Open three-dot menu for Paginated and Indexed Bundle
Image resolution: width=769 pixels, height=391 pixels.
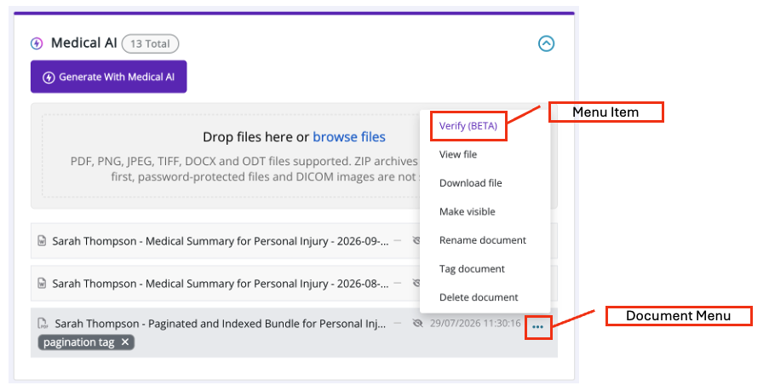(x=538, y=327)
